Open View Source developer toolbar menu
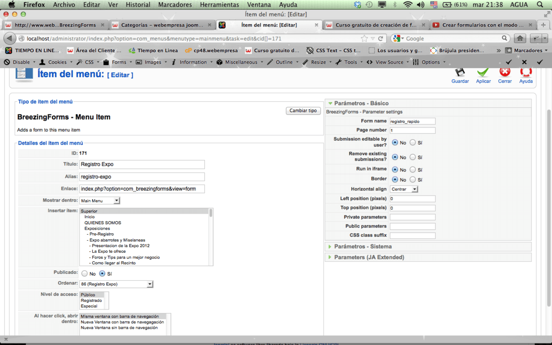The width and height of the screenshot is (552, 345). 388,62
